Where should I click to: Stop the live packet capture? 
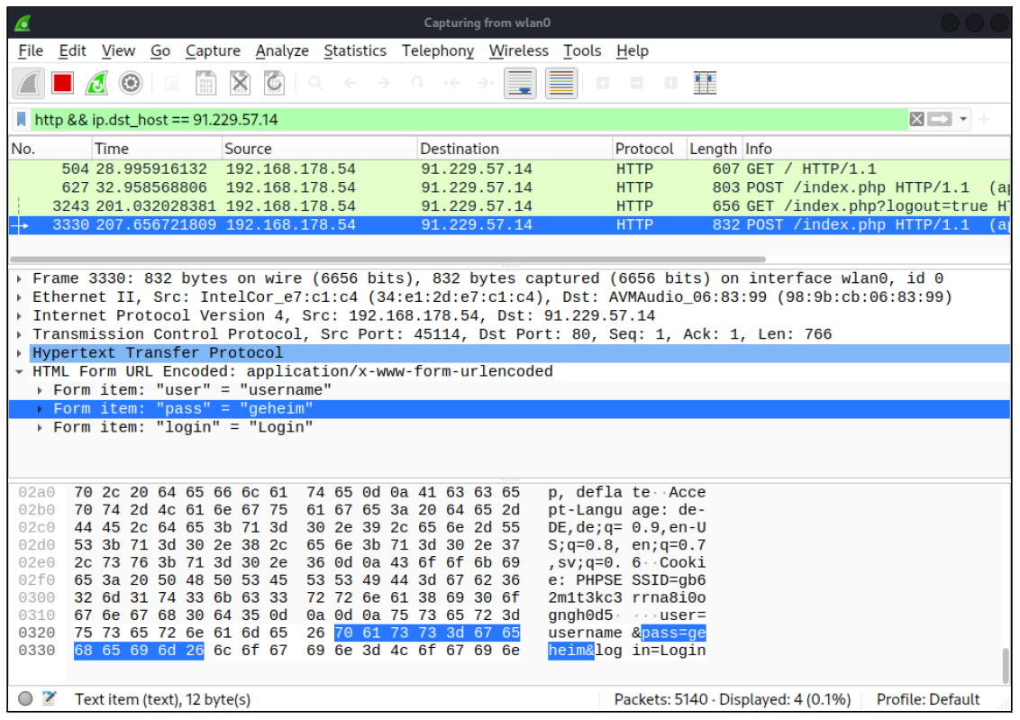tap(61, 82)
